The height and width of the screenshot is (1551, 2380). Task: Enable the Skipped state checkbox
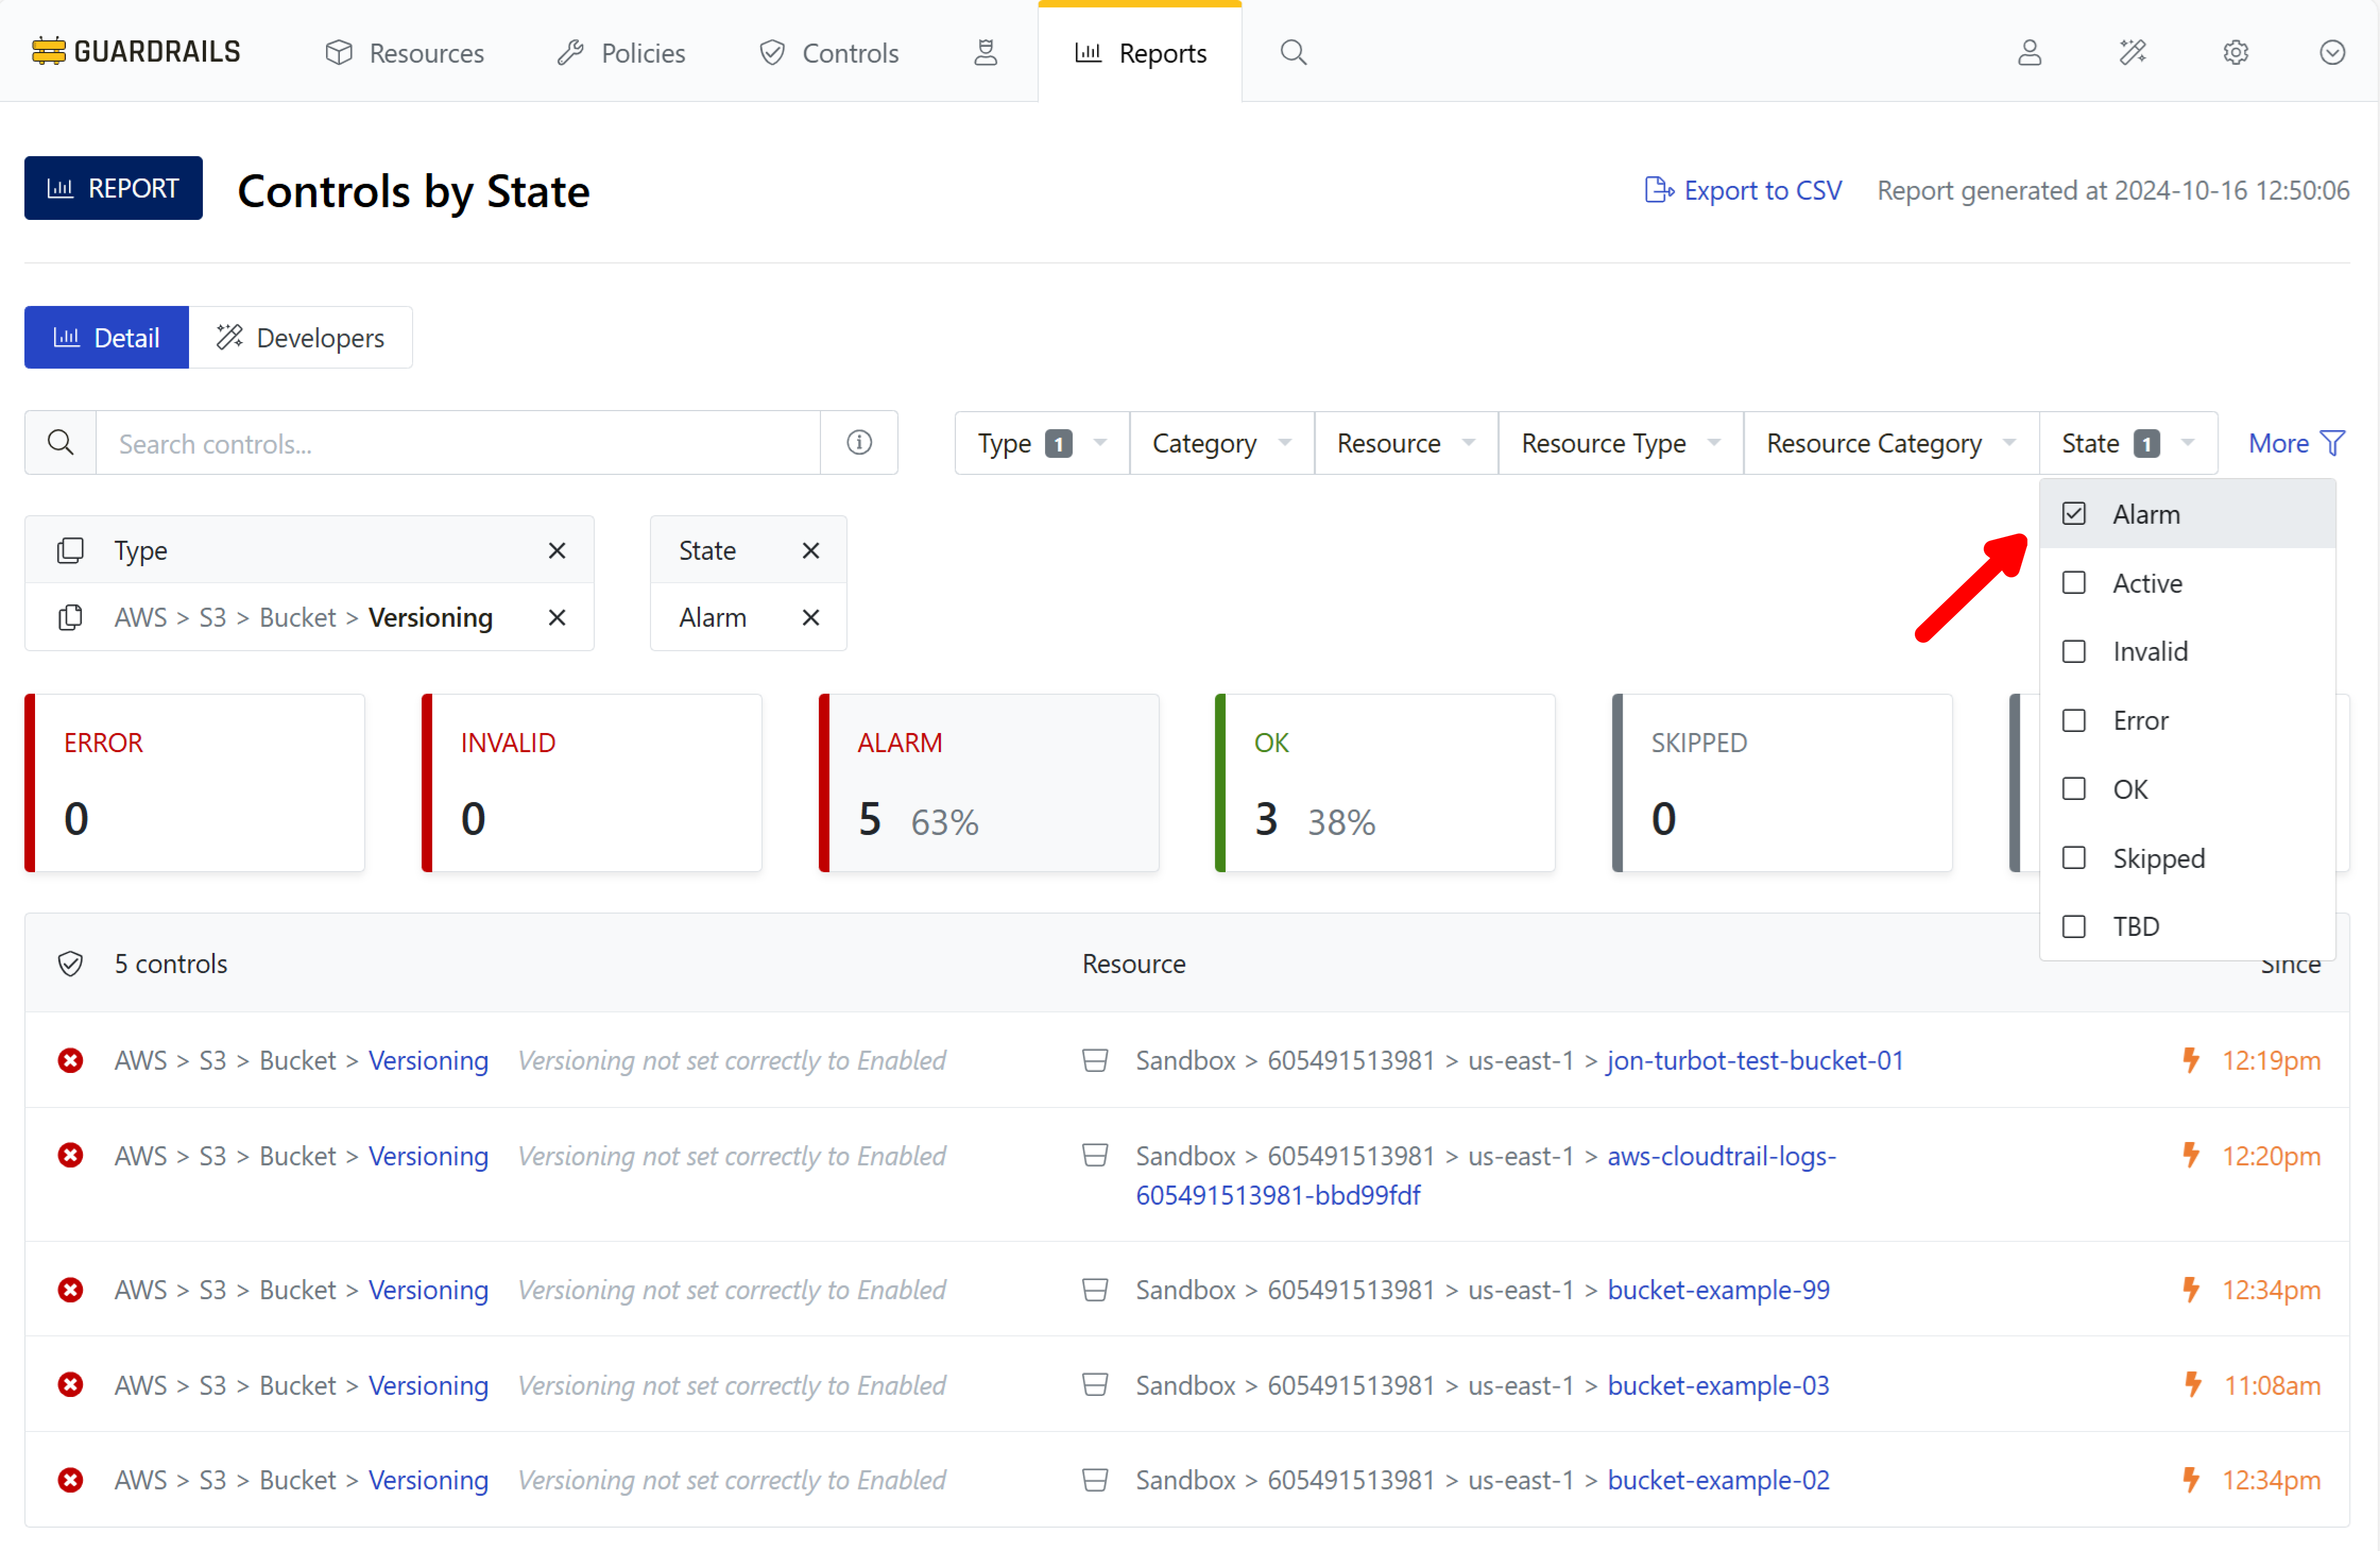pyautogui.click(x=2074, y=858)
